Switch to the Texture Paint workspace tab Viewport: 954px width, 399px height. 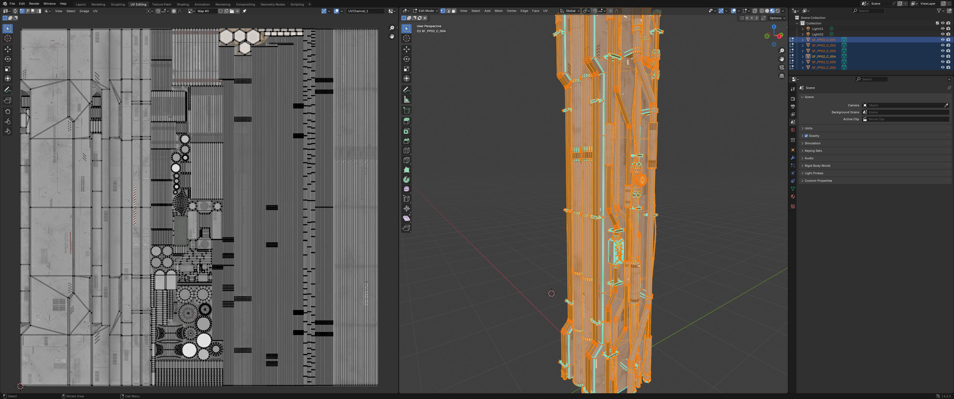coord(161,4)
